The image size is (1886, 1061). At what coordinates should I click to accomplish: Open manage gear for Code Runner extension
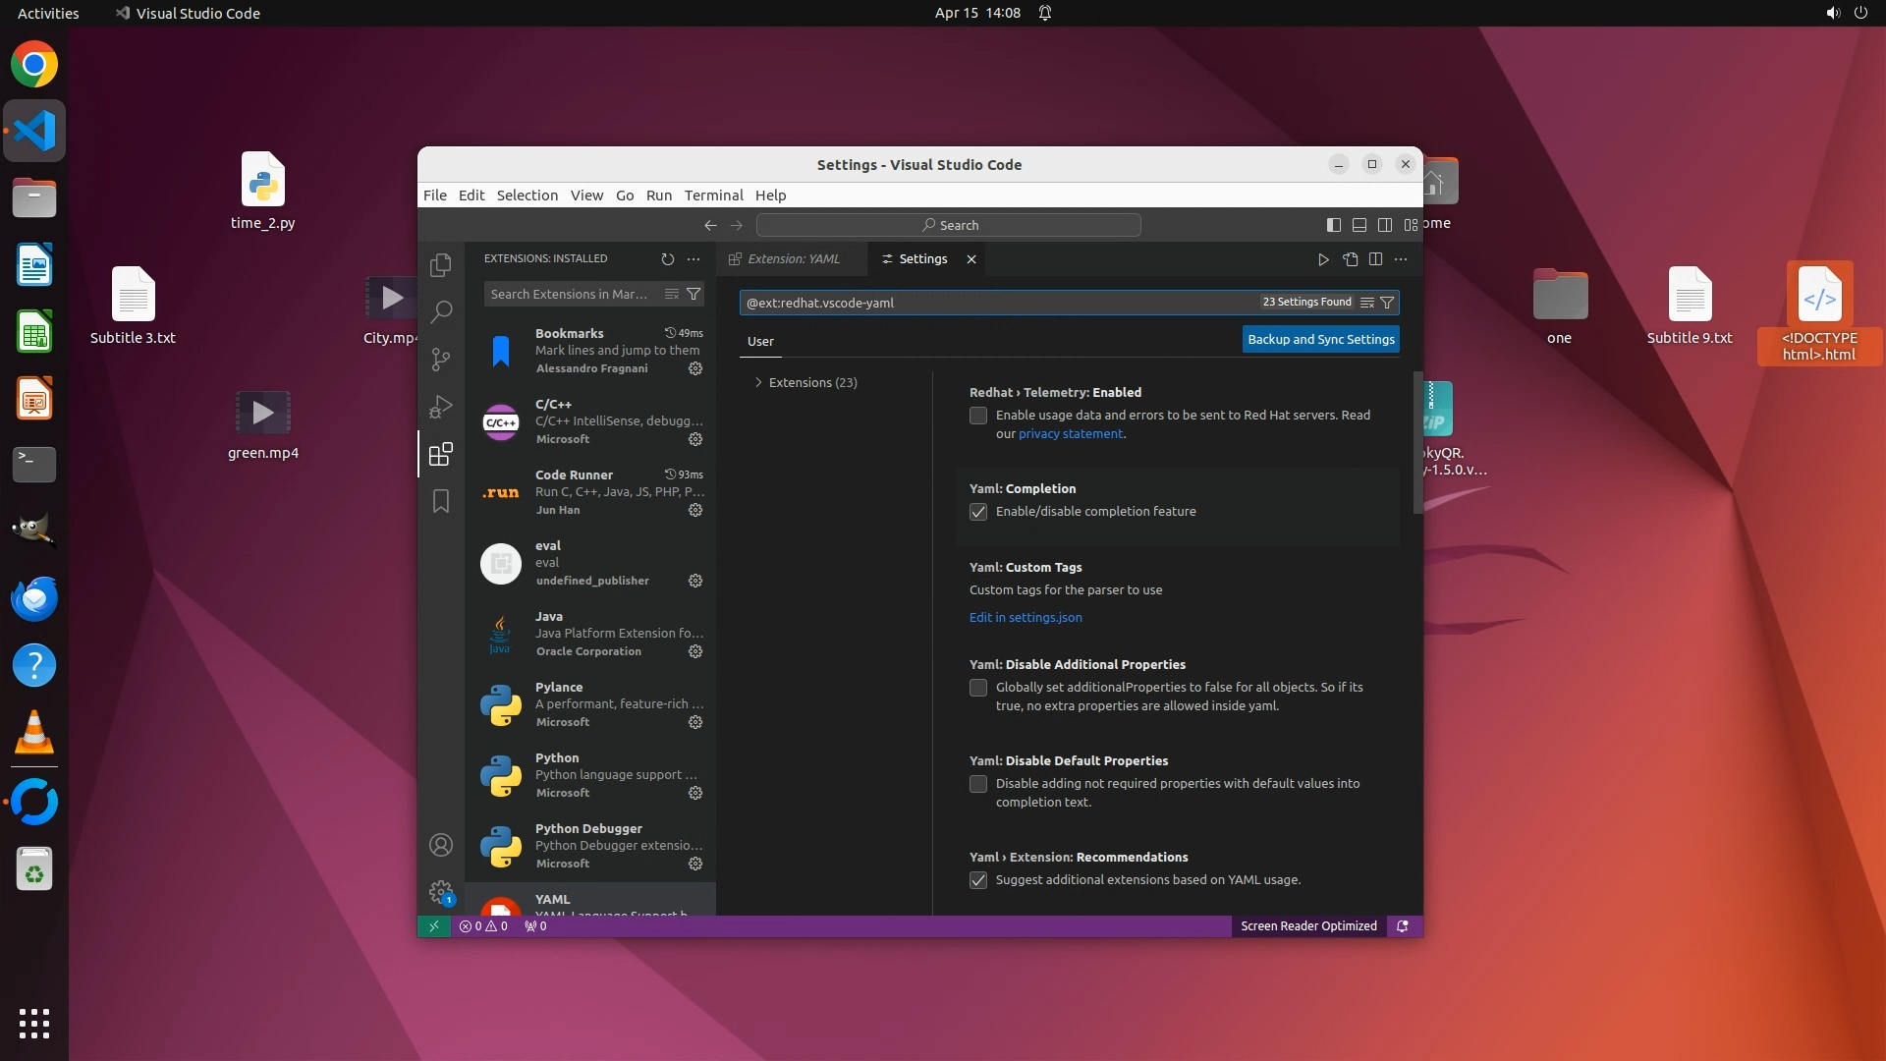(x=695, y=510)
